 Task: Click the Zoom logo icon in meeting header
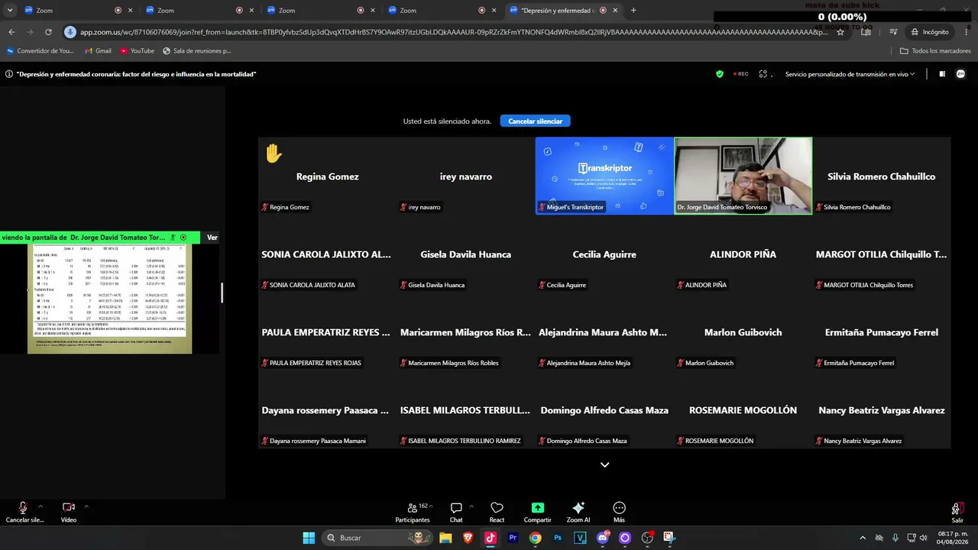coord(960,74)
